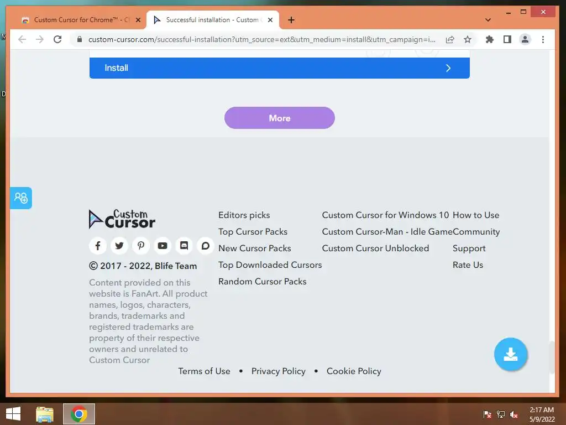Viewport: 566px width, 425px height.
Task: Toggle the Chrome side panel icon
Action: point(507,39)
